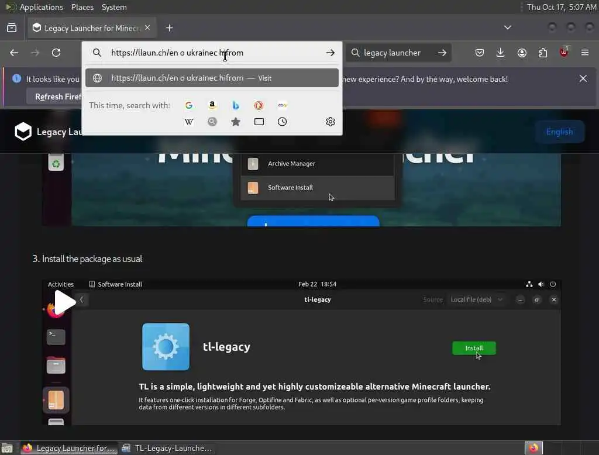This screenshot has height=455, width=599.
Task: Click the search bar go arrow
Action: tap(442, 53)
